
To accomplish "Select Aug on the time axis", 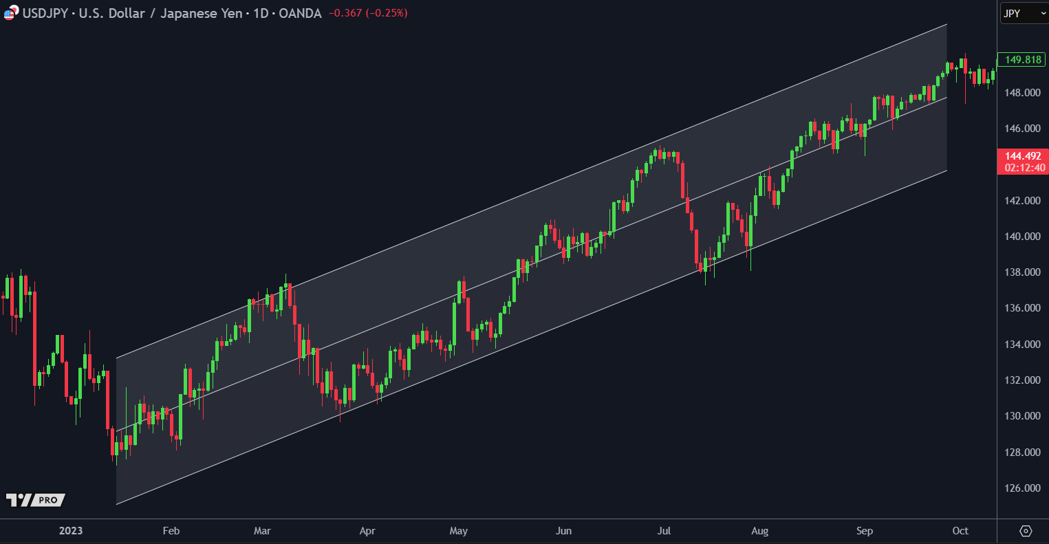I will click(759, 531).
